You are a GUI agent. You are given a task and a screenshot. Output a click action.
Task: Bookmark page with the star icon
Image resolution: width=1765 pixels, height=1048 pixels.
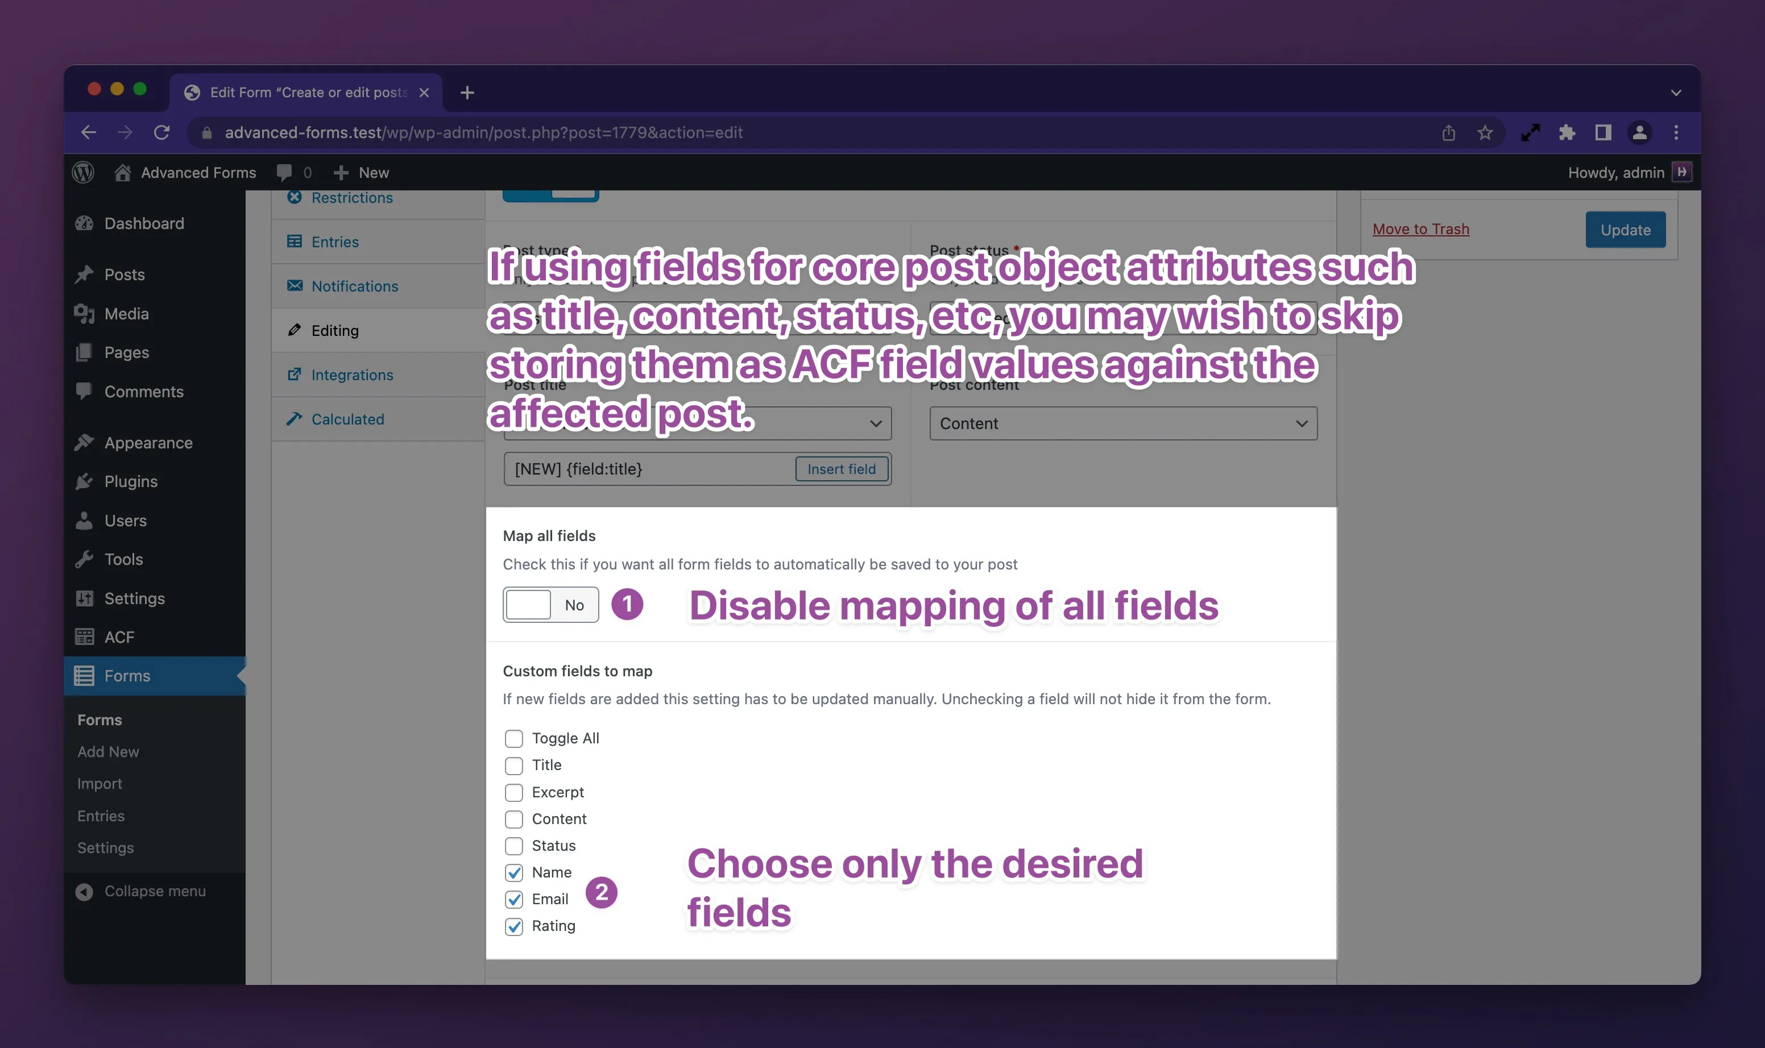coord(1485,132)
